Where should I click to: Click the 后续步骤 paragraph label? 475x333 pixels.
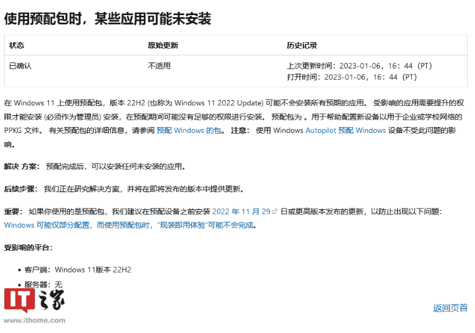point(20,189)
